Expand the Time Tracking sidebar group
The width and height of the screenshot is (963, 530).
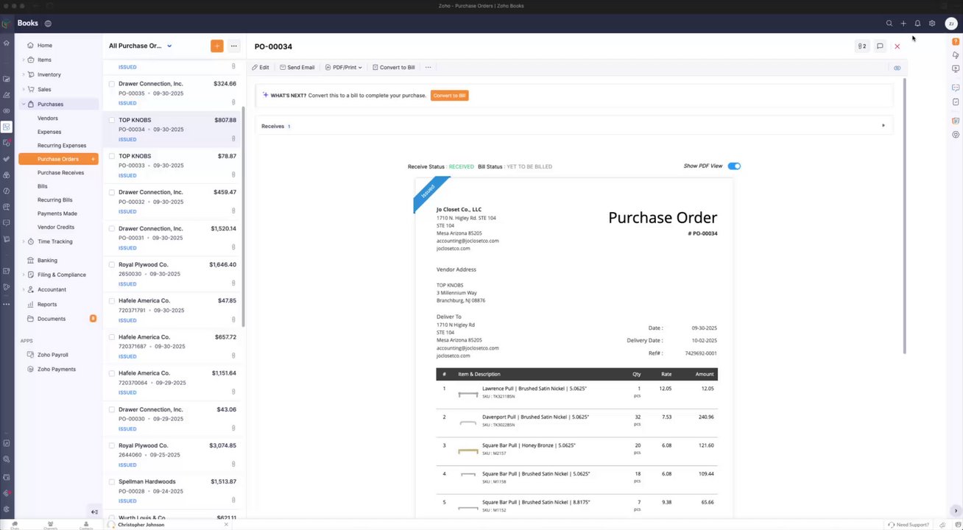coord(23,241)
